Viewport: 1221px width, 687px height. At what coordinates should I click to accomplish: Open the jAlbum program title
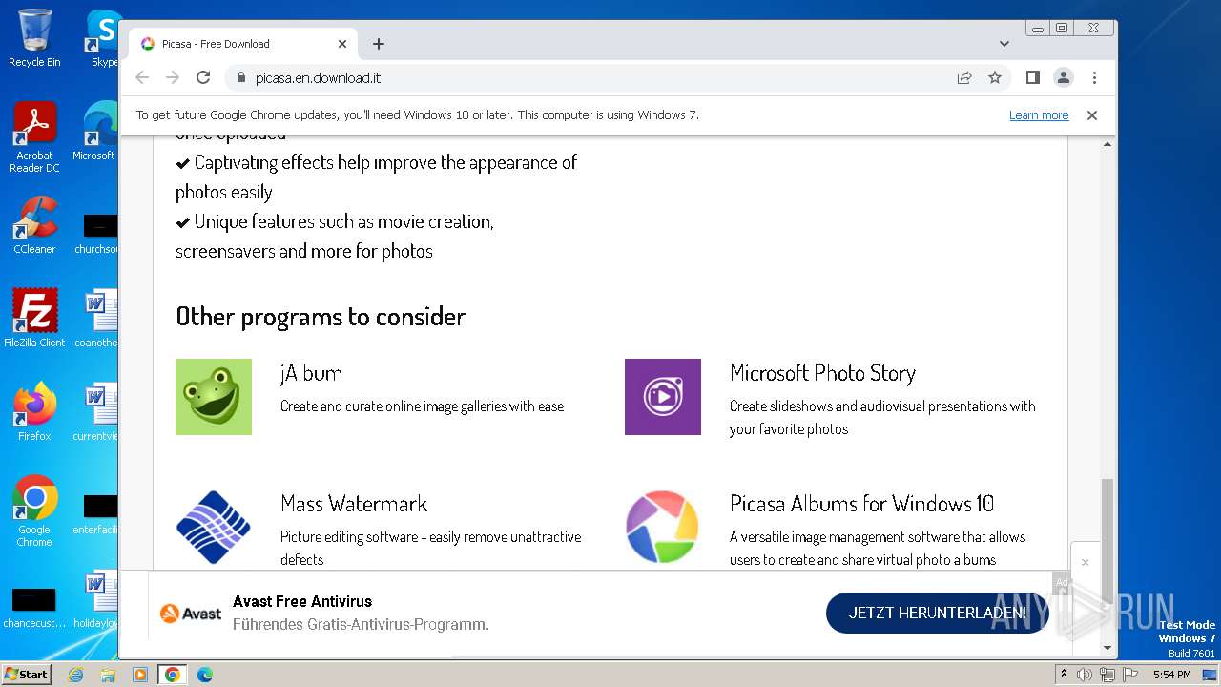(x=311, y=373)
